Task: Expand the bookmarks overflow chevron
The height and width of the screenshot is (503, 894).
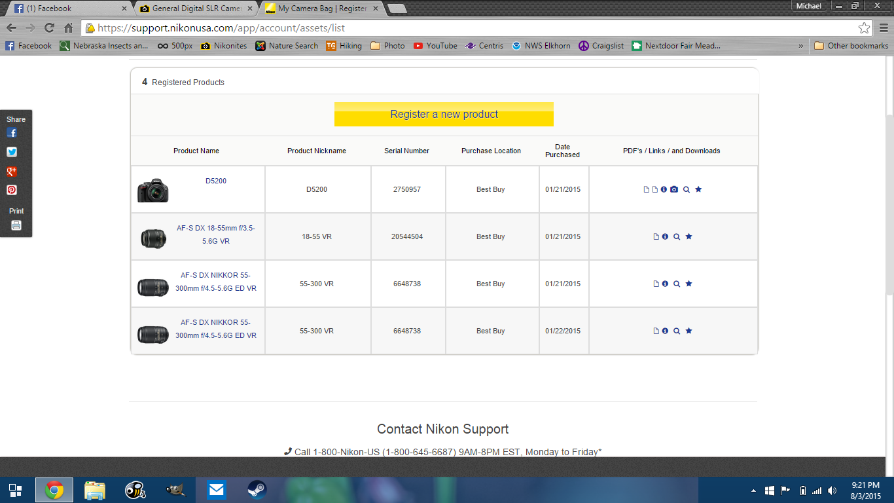Action: (x=801, y=46)
